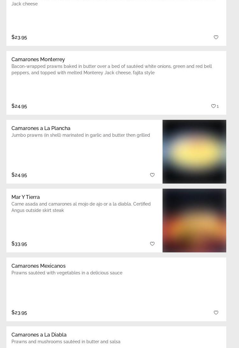Click the $33.95 Mar Y Tierra price
Image resolution: width=239 pixels, height=348 pixels.
pyautogui.click(x=19, y=244)
